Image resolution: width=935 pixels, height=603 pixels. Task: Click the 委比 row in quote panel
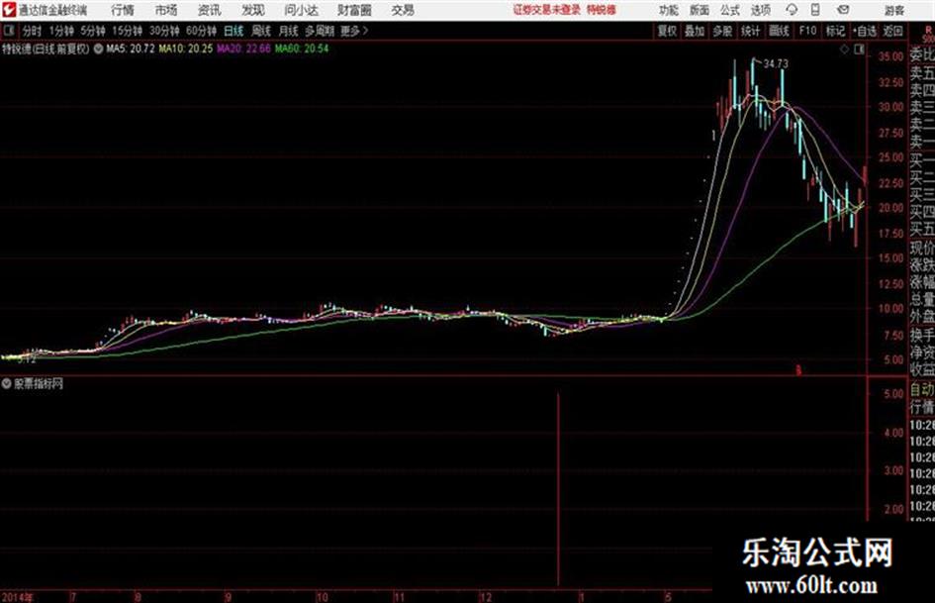[922, 55]
